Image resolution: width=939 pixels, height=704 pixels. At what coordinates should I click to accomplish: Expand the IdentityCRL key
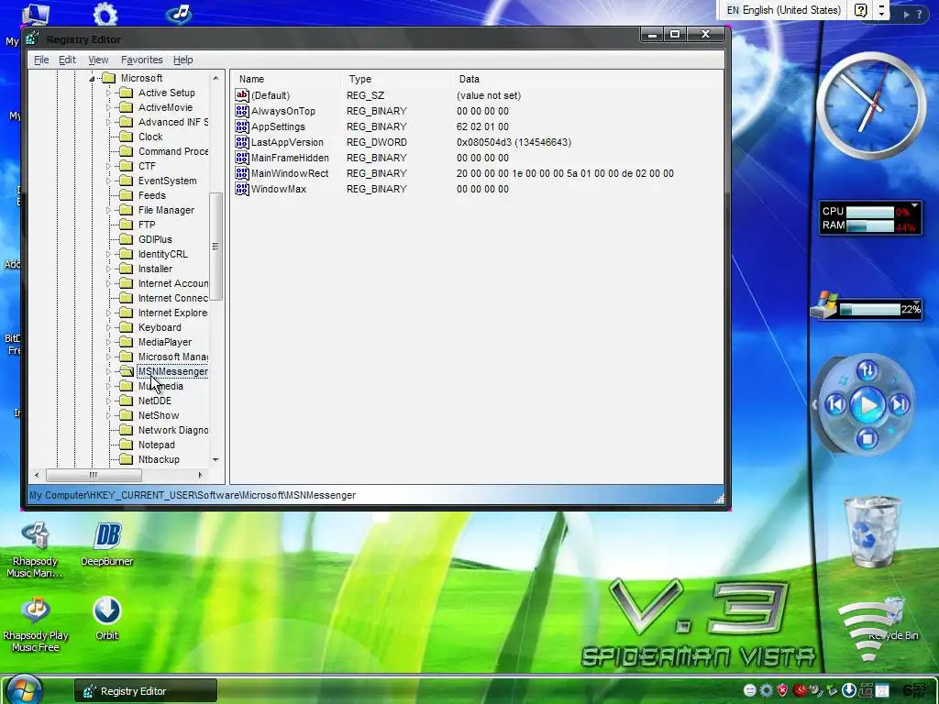(108, 255)
